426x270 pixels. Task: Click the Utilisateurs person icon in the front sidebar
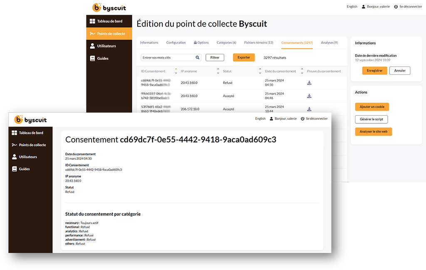pyautogui.click(x=15, y=157)
